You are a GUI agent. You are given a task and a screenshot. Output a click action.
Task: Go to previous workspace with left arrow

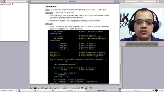click(x=2, y=90)
